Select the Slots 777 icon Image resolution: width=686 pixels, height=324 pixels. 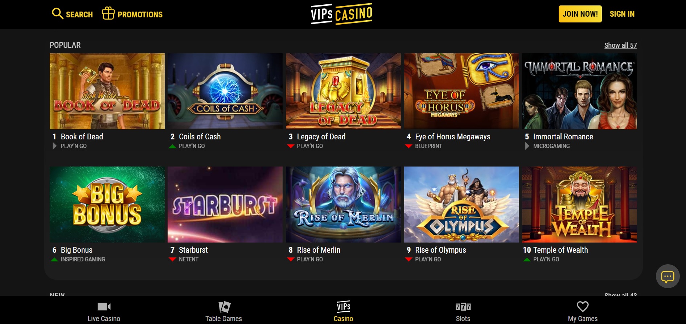[x=463, y=307]
